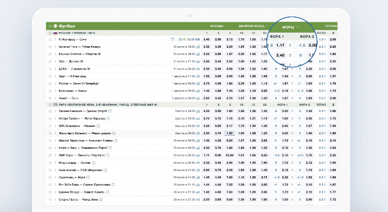Open info icon for Лудогорец — Мура
Screen dimensions: 388x212
(x=88, y=177)
